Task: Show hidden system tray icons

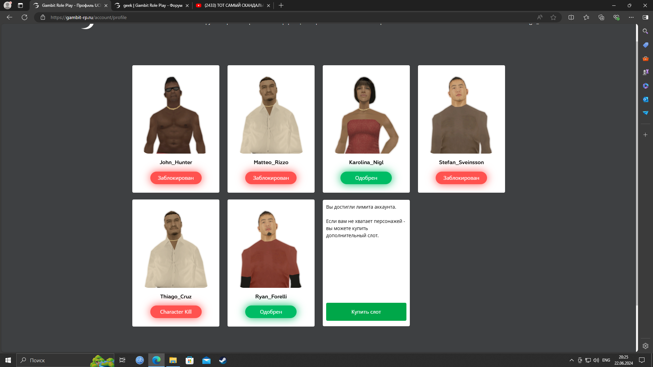Action: point(571,360)
